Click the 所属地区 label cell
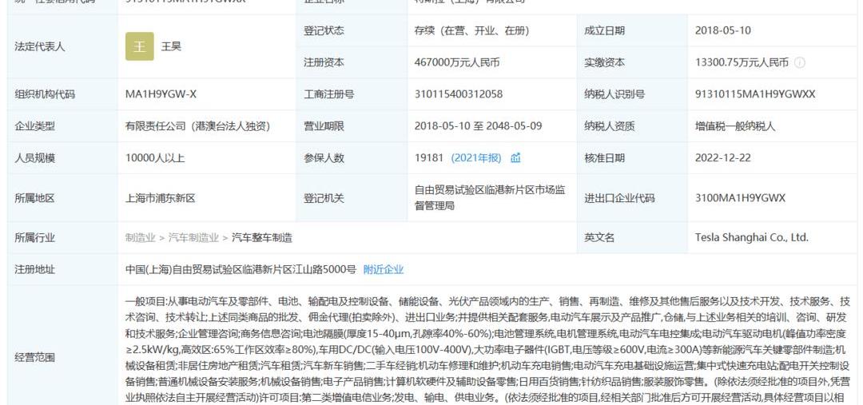The height and width of the screenshot is (405, 863). 63,198
